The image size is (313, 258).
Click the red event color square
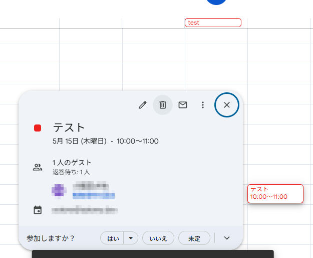click(x=38, y=128)
